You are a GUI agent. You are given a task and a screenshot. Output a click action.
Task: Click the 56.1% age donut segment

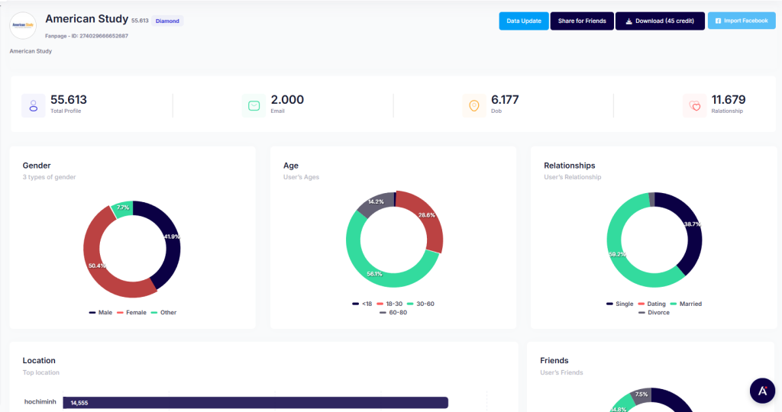[374, 273]
